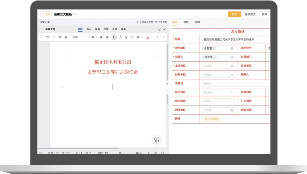The image size is (307, 174).
Task: Expand the 秘密等级 select dropdown
Action: click(218, 92)
